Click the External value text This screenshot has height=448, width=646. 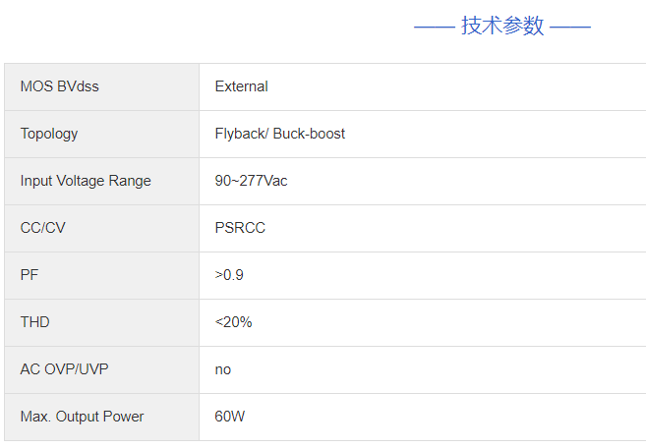coord(241,86)
